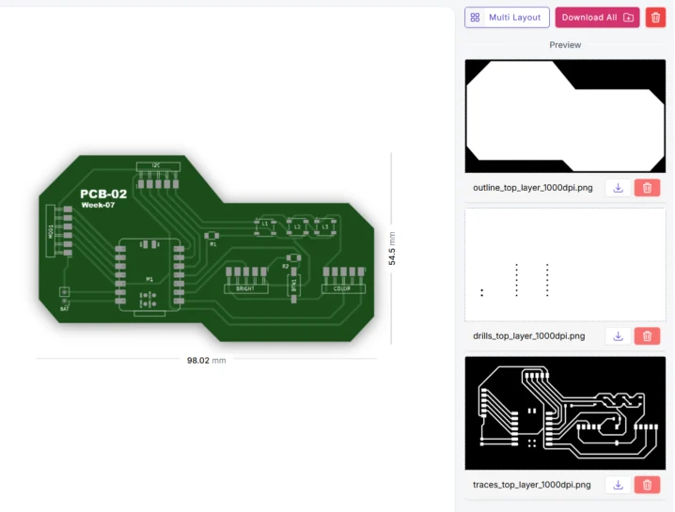Click the Preview heading label

coord(565,45)
